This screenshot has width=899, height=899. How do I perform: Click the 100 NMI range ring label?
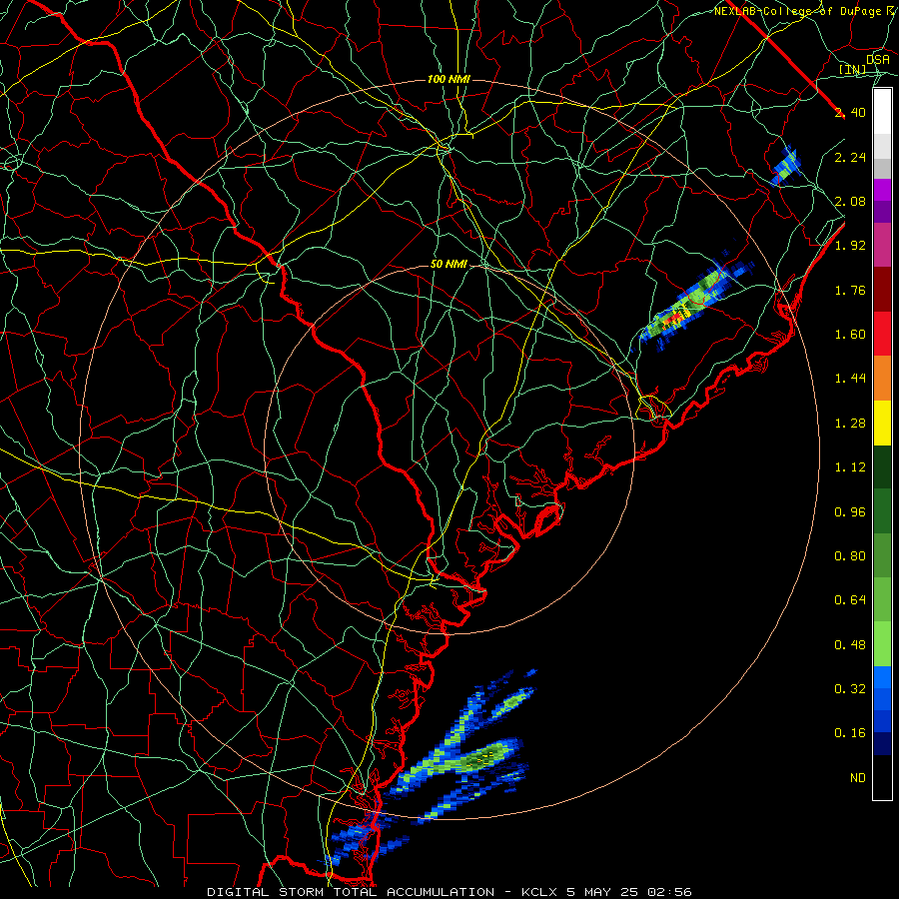coord(449,79)
